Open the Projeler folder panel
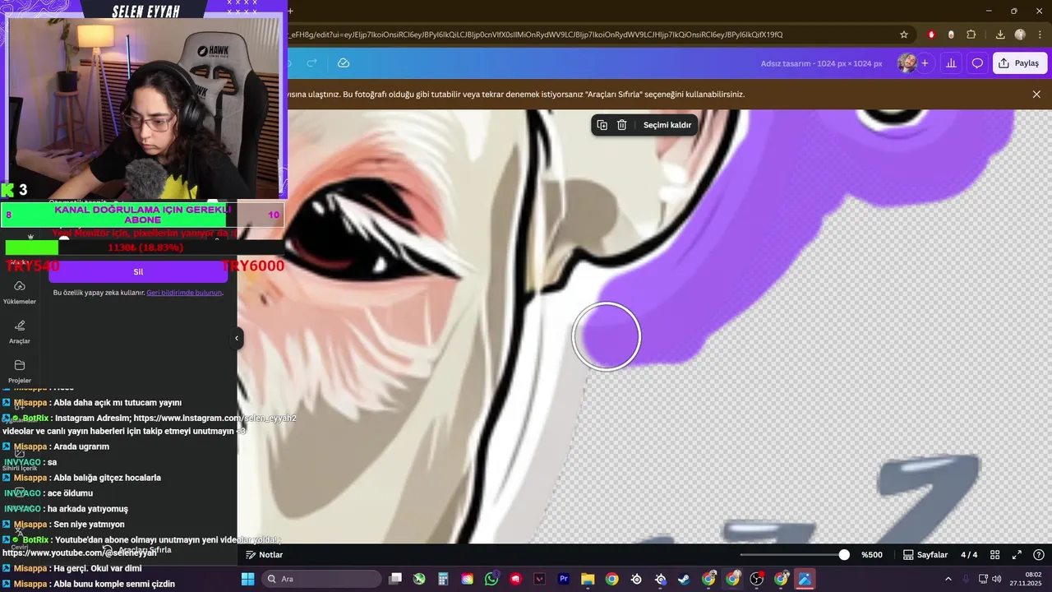Viewport: 1052px width, 592px height. [20, 371]
